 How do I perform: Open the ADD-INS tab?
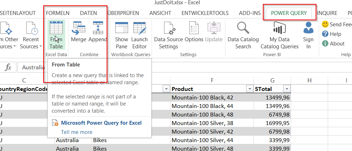pyautogui.click(x=250, y=13)
